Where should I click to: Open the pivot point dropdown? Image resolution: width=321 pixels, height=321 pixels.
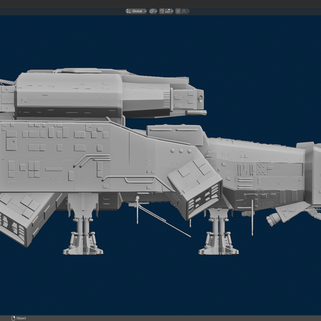[153, 11]
